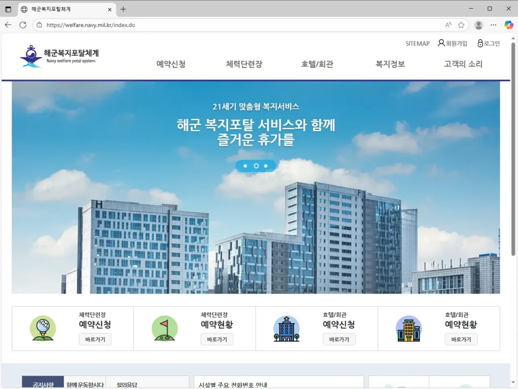Image resolution: width=518 pixels, height=389 pixels.
Task: Click the favorites star in the address bar
Action: (461, 25)
